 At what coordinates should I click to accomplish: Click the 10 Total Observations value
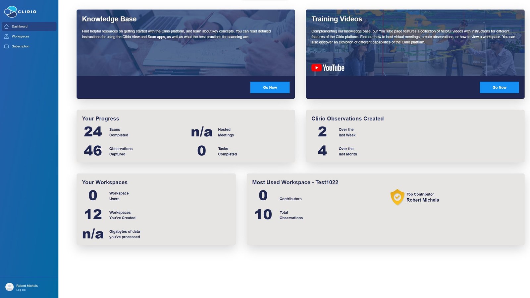click(263, 215)
